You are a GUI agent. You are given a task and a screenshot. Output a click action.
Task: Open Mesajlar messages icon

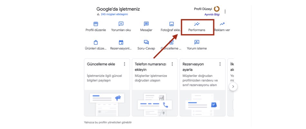pyautogui.click(x=146, y=24)
